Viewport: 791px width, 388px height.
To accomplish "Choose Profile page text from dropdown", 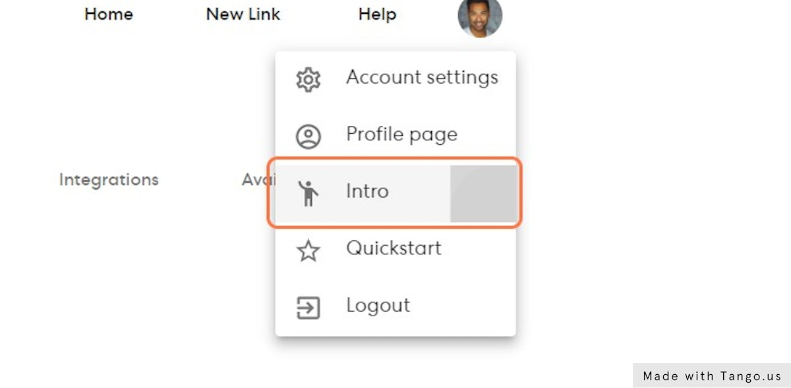I will (401, 134).
